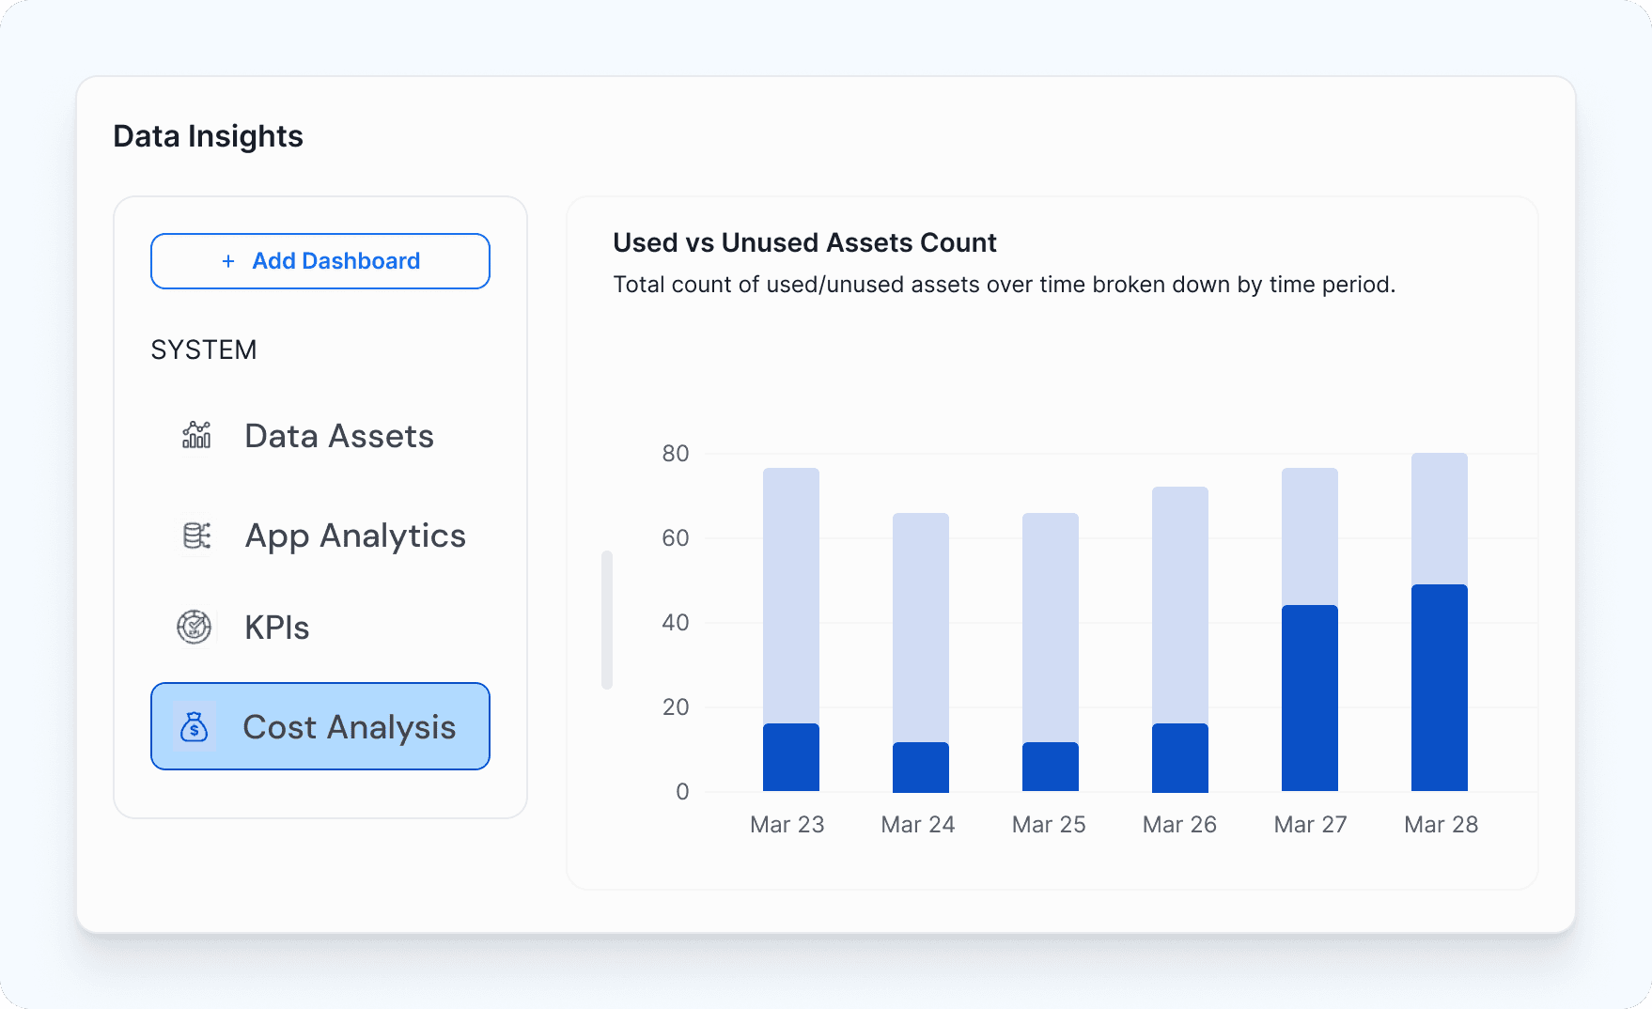1652x1009 pixels.
Task: Click the light unused segment for Mar 23
Action: coord(791,596)
